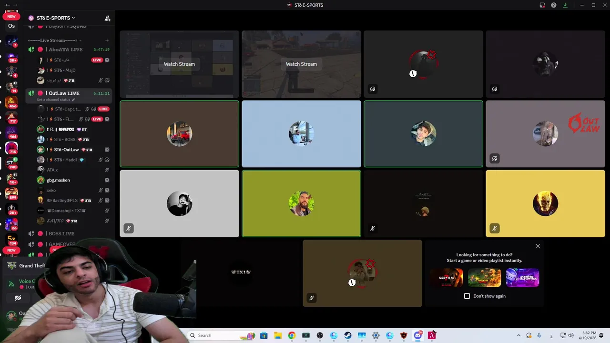Open server with 3K+ notifications badge
Viewport: 610px width, 343px height.
coord(11,57)
